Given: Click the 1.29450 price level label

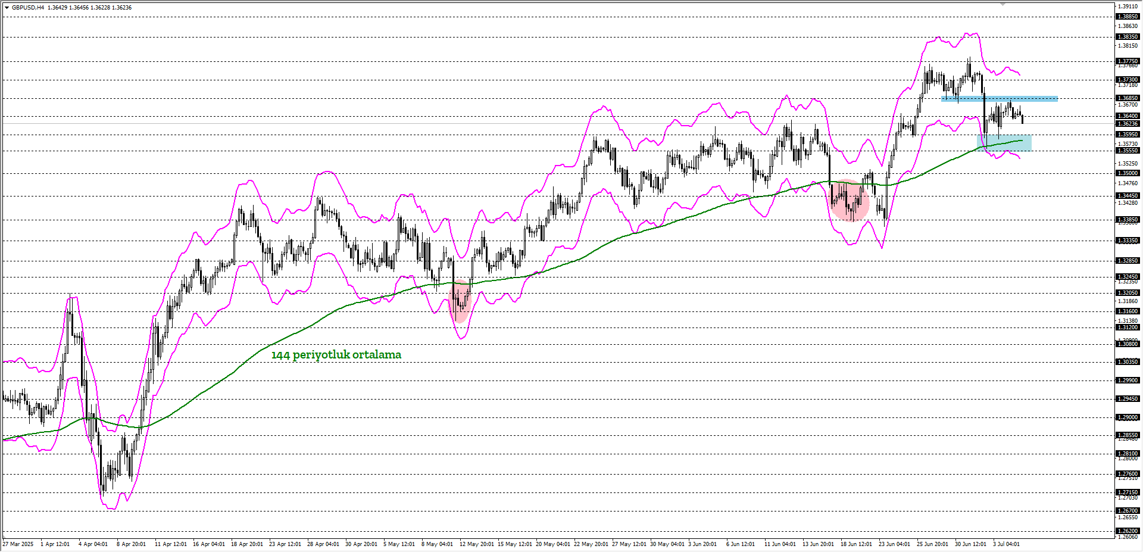Looking at the screenshot, I should tap(1128, 399).
